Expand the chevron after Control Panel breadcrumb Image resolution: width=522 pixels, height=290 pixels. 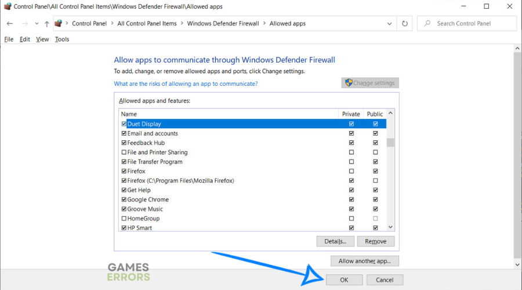tap(112, 23)
